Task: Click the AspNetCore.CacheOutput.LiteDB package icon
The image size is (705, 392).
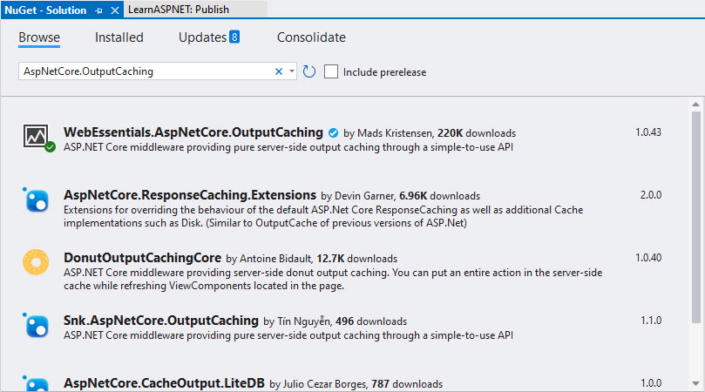Action: tap(36, 383)
